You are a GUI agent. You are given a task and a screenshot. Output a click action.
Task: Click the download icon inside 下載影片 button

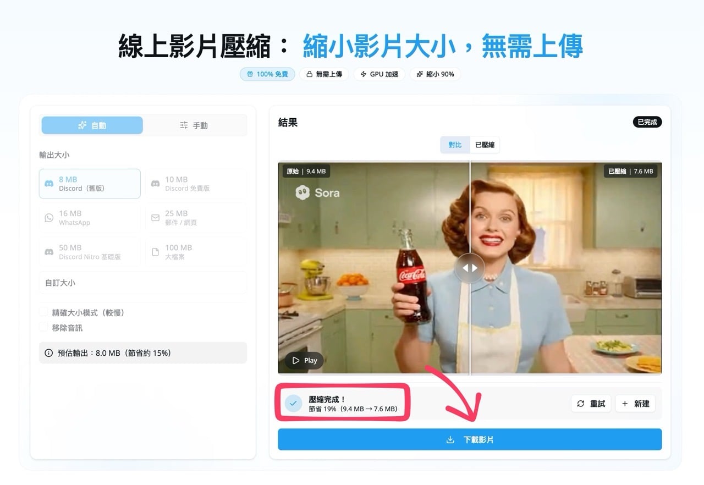[x=450, y=439]
